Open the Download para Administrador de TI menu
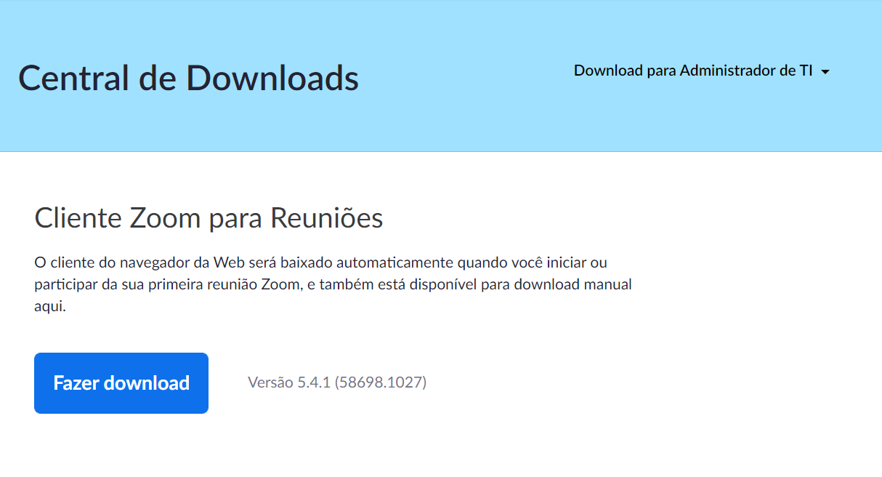The height and width of the screenshot is (477, 882). (702, 71)
